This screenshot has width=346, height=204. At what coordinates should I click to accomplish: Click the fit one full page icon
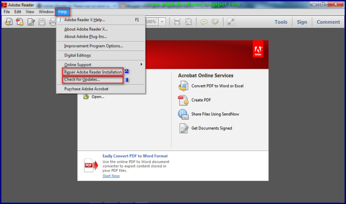coord(190,22)
